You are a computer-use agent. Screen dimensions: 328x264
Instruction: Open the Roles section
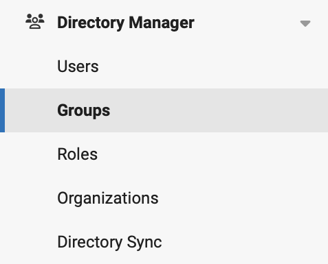click(x=78, y=154)
